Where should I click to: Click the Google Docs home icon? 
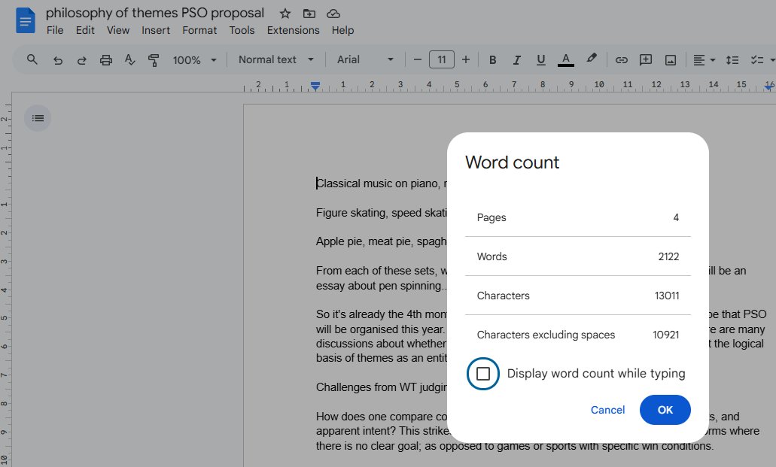point(26,21)
